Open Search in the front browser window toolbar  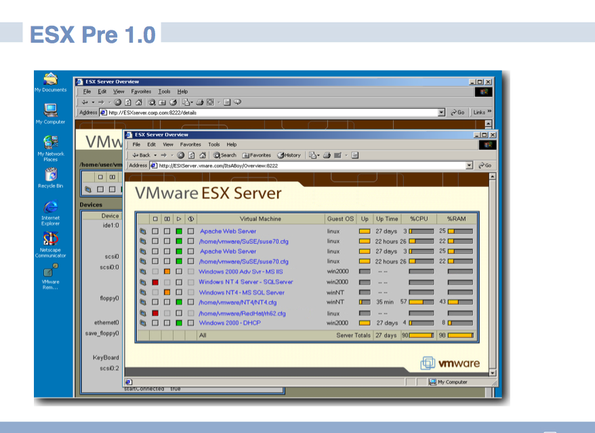click(224, 155)
